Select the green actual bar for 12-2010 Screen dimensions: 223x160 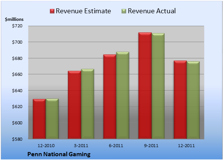click(52, 119)
